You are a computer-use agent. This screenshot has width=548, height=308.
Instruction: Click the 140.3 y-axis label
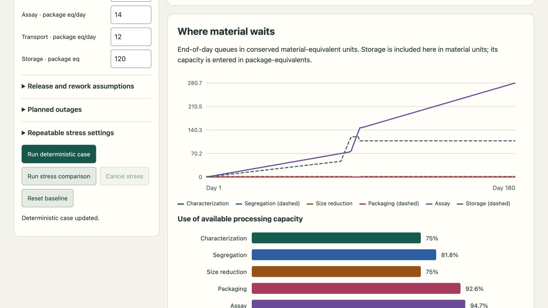pyautogui.click(x=195, y=130)
